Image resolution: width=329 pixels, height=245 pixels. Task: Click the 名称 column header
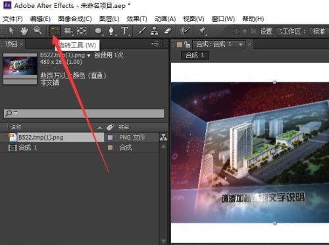coord(16,127)
